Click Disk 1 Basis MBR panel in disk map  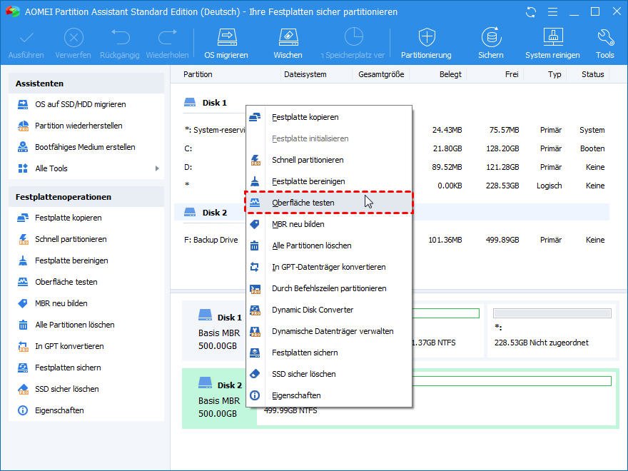click(220, 332)
